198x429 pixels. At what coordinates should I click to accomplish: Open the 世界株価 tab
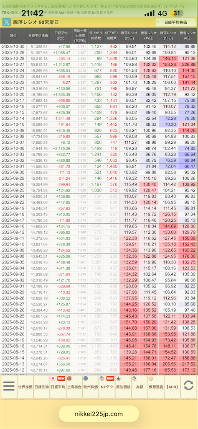pyautogui.click(x=25, y=387)
